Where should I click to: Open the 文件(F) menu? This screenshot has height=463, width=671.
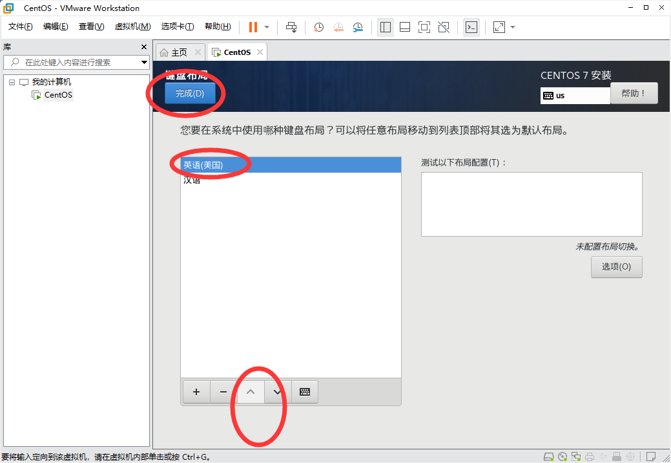click(20, 27)
